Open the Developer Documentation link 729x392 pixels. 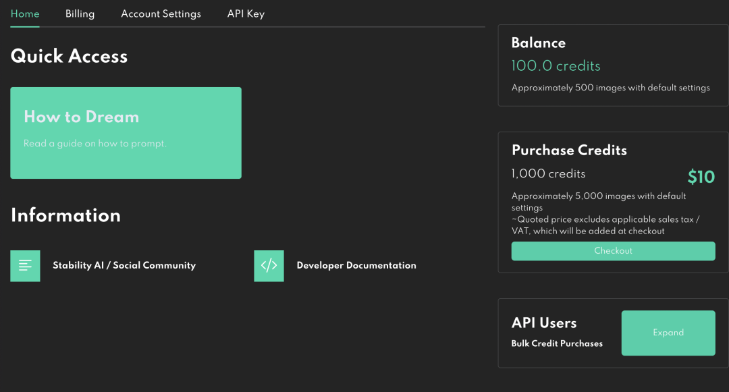(356, 266)
